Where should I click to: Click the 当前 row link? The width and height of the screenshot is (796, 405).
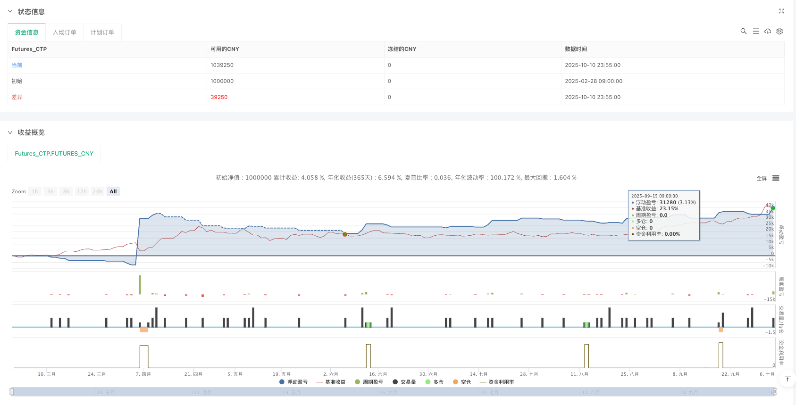[17, 65]
